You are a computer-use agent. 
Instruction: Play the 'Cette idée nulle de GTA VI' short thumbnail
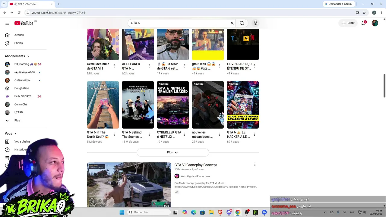(103, 45)
